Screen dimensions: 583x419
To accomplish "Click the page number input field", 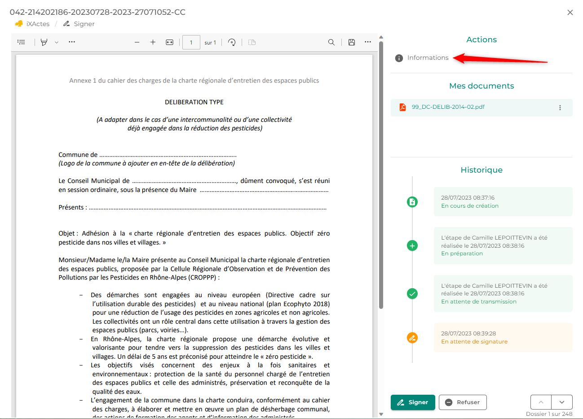I will [x=191, y=43].
